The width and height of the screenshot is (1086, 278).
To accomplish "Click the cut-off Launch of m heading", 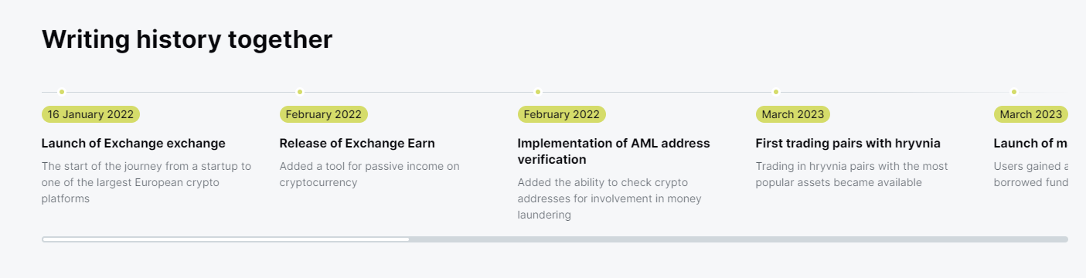I will click(1031, 144).
